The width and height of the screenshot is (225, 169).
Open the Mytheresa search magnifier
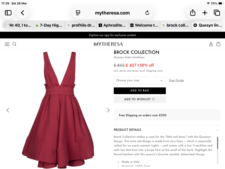click(x=14, y=44)
